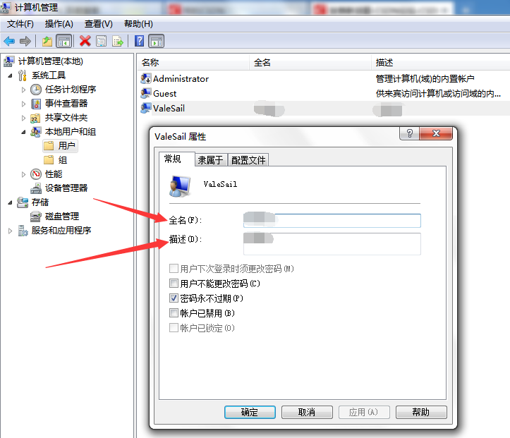
Task: Click the Forward arrow toolbar icon
Action: [25, 42]
